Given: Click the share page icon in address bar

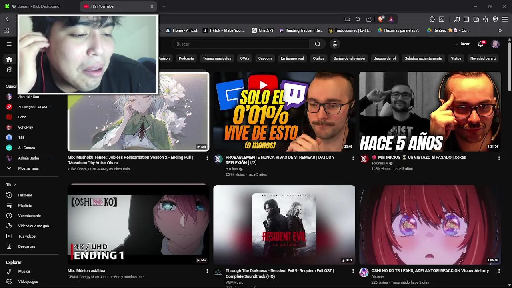Looking at the screenshot, I should pos(369,19).
